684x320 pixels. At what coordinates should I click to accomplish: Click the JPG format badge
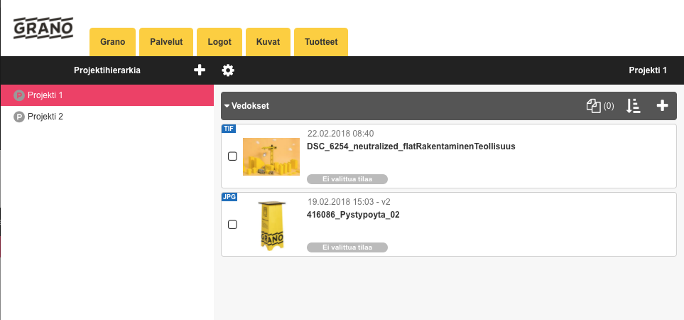click(229, 197)
